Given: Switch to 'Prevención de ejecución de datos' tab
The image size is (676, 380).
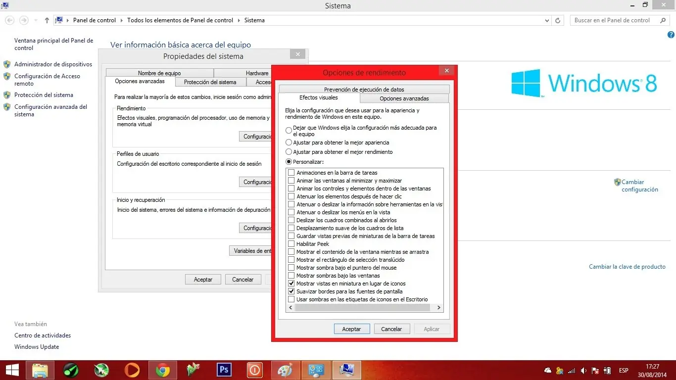Looking at the screenshot, I should [364, 89].
